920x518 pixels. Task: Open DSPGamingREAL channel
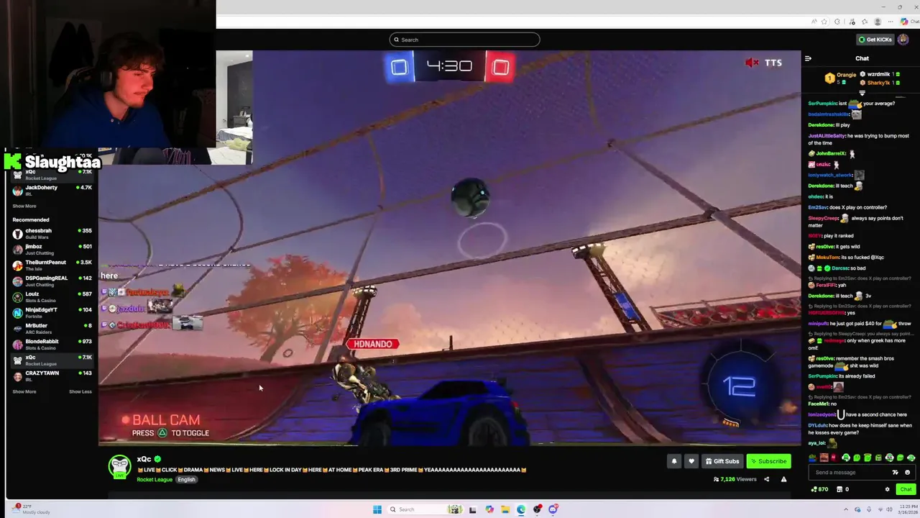tap(52, 281)
